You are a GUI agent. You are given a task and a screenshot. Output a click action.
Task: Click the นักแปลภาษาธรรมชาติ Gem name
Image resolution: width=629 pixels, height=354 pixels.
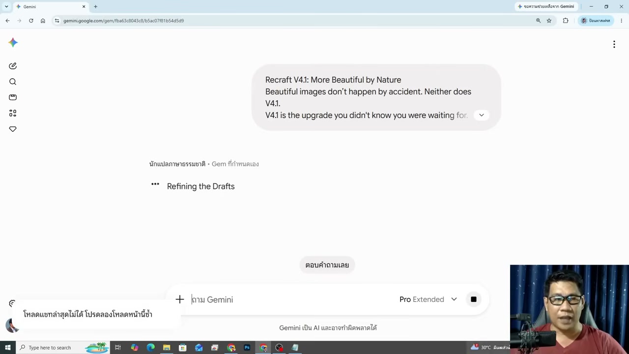pos(177,164)
